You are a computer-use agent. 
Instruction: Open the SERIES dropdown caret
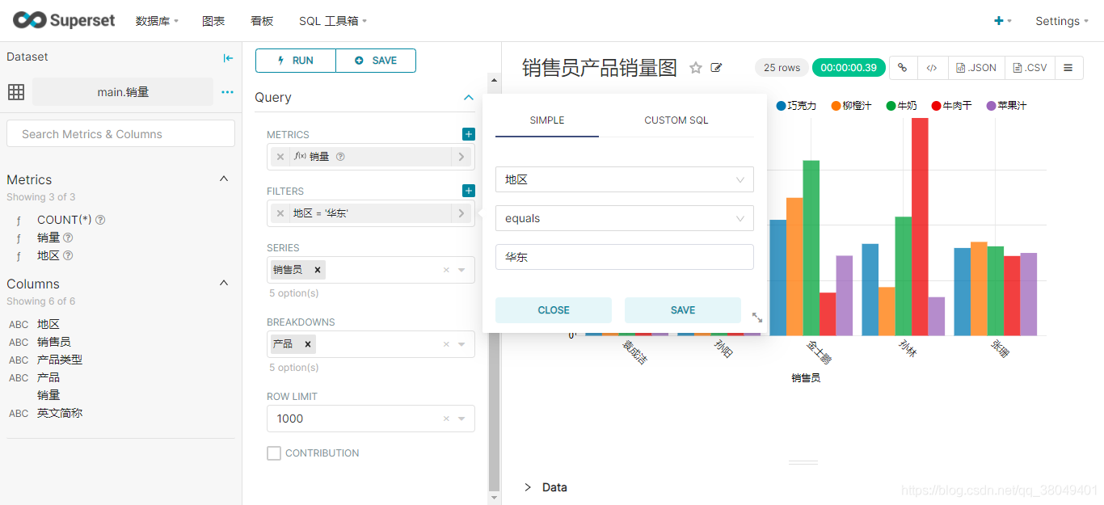click(461, 270)
